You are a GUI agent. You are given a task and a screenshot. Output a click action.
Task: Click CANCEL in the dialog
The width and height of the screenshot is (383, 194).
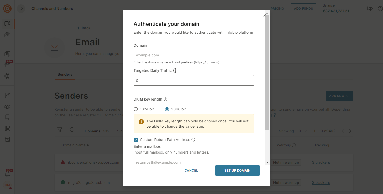[191, 171]
